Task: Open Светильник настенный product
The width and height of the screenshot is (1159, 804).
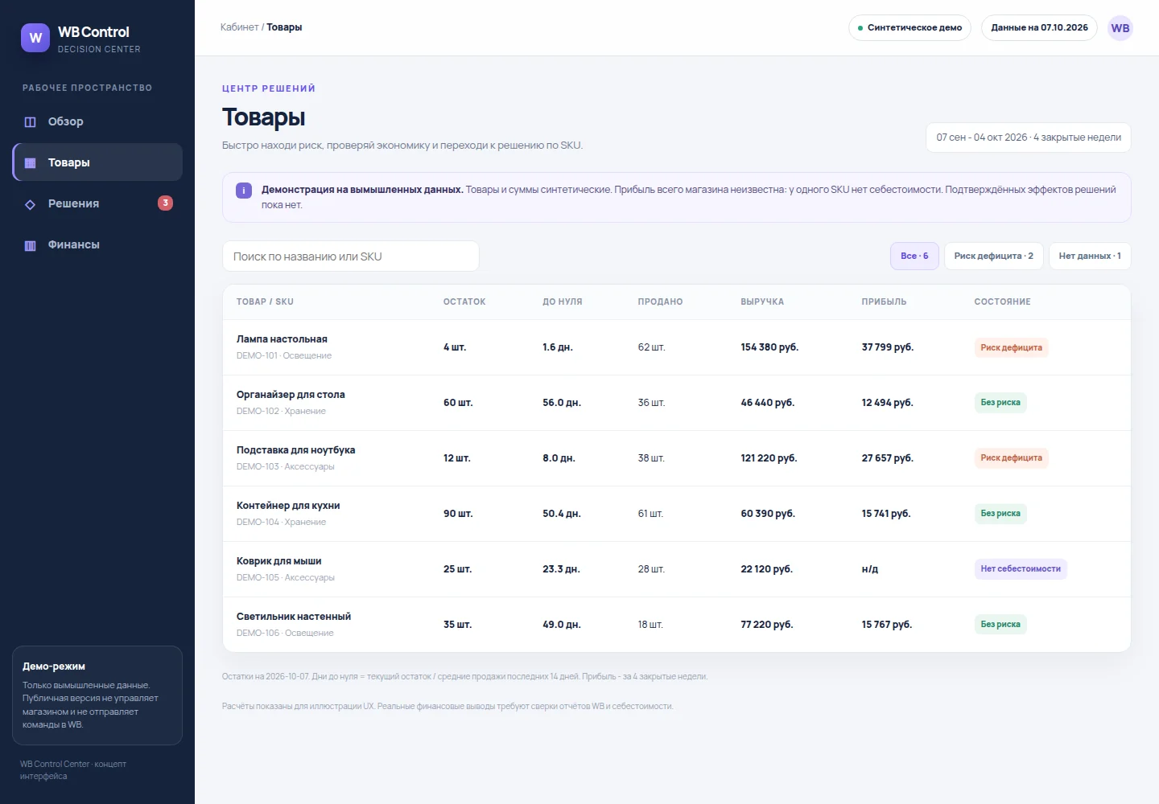Action: (677, 625)
